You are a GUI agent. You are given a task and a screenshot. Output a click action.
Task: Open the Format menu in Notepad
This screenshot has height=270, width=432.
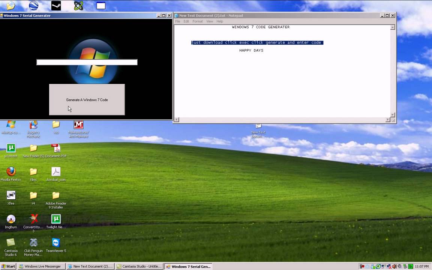pos(198,21)
